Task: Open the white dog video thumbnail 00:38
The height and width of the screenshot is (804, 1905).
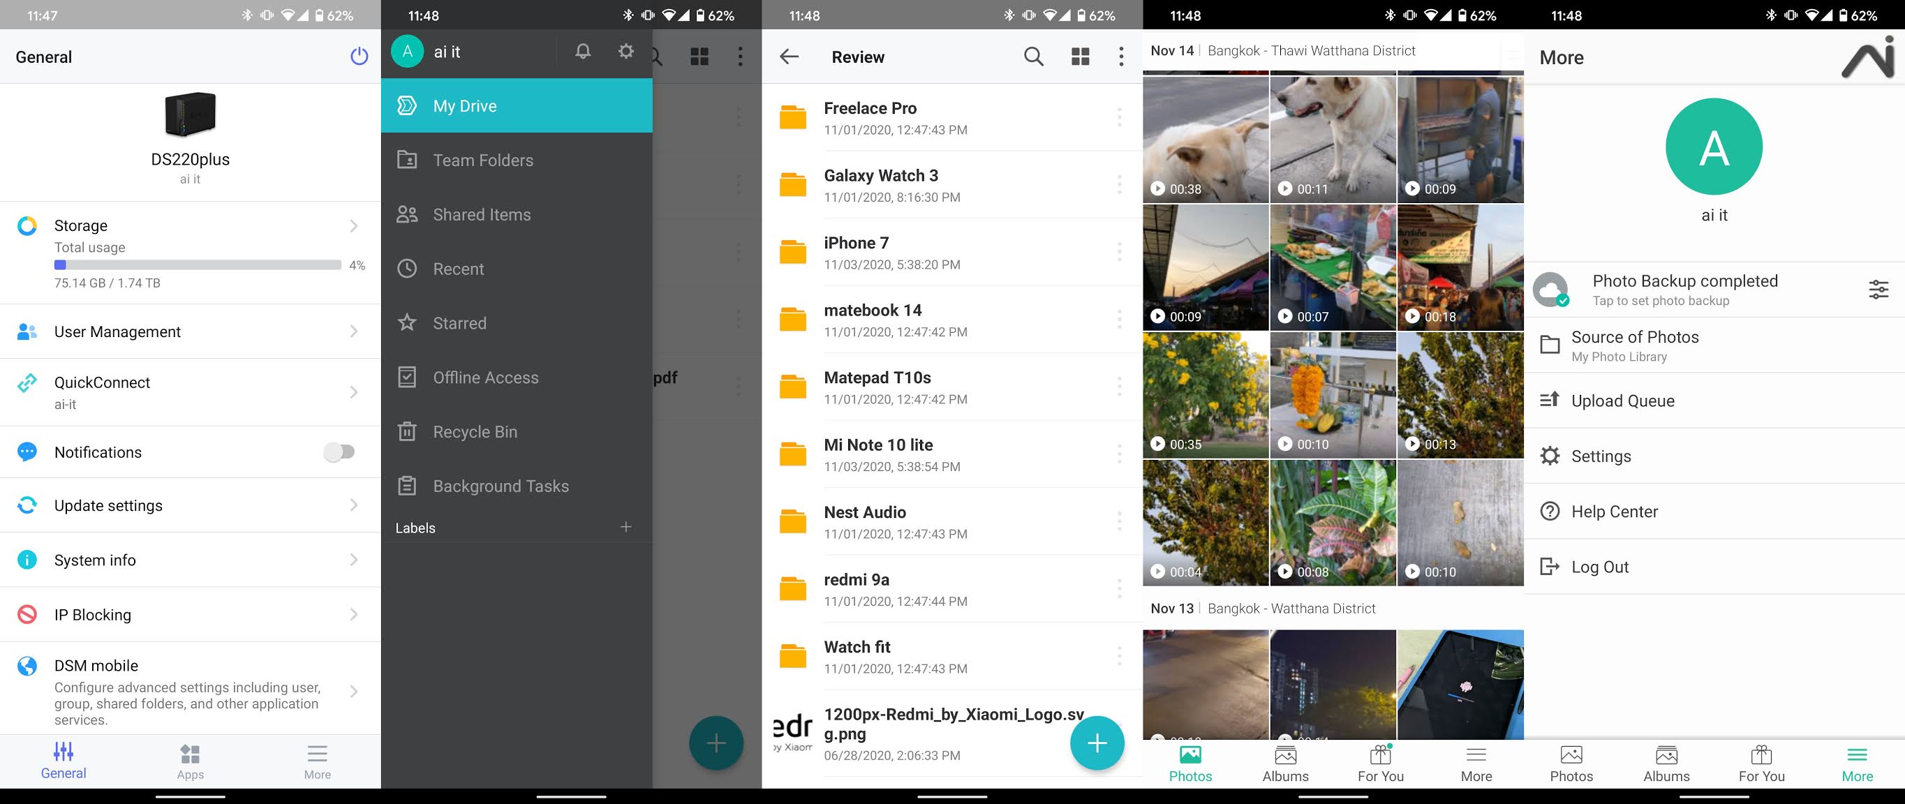Action: click(x=1206, y=139)
